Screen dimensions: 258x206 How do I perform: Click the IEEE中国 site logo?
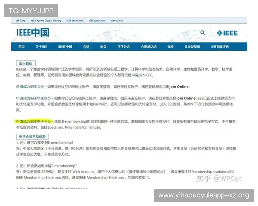(x=33, y=32)
